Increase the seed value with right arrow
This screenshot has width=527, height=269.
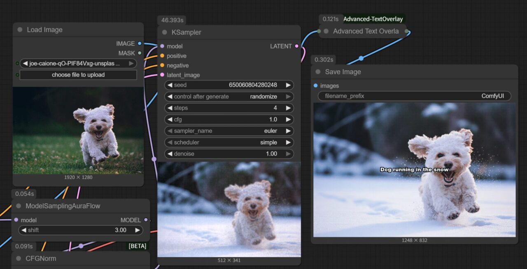(x=289, y=85)
